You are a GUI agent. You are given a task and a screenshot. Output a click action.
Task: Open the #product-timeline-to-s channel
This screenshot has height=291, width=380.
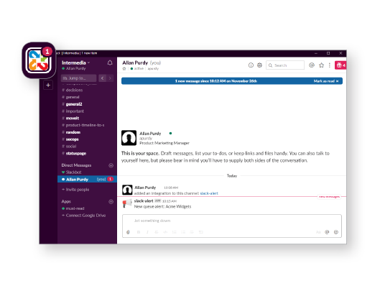[x=83, y=125]
